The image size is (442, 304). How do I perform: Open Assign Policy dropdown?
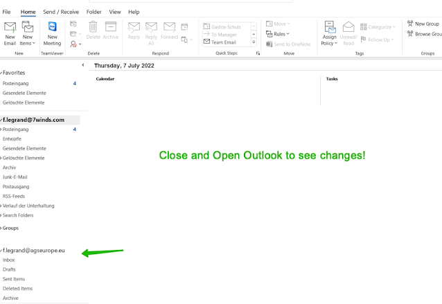[x=329, y=33]
